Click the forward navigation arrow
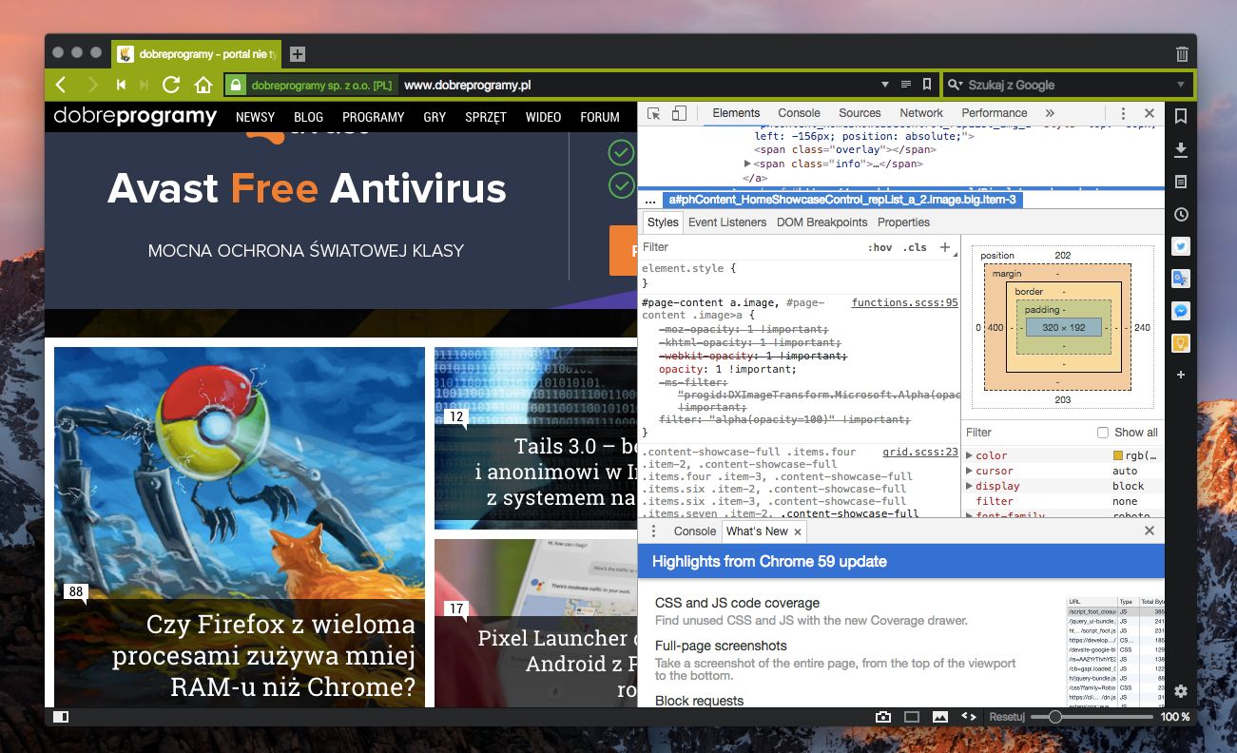The height and width of the screenshot is (753, 1237). click(92, 85)
